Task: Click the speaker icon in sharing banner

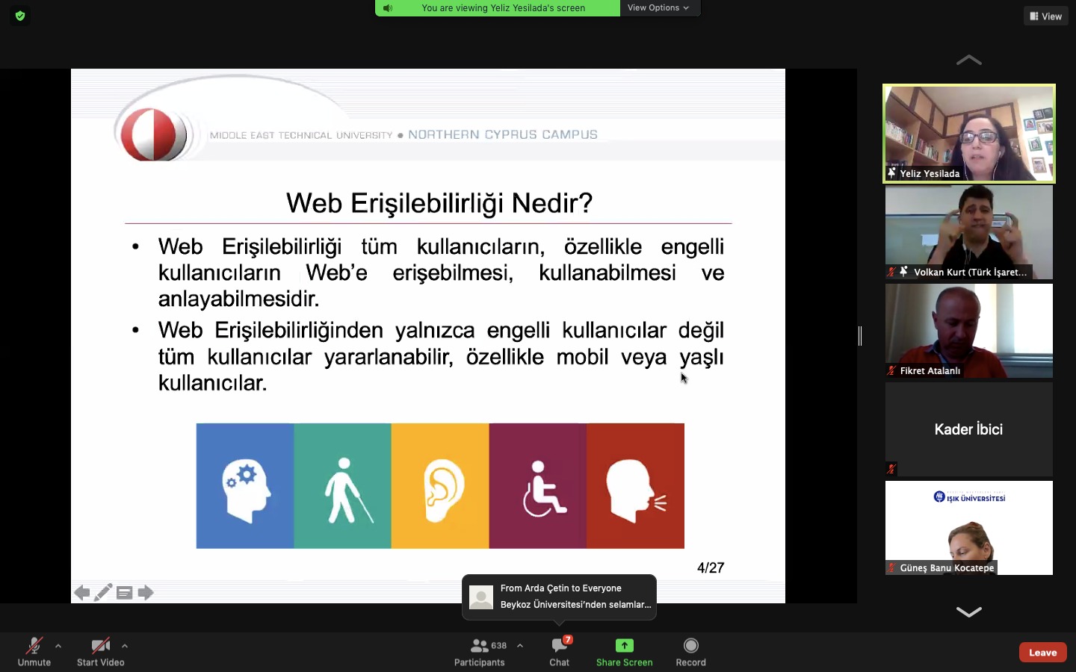Action: click(x=388, y=8)
